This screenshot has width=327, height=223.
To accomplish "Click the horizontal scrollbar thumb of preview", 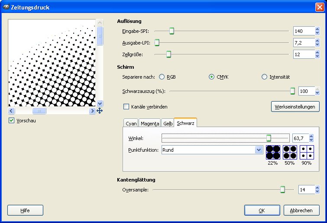I will click(39, 111).
